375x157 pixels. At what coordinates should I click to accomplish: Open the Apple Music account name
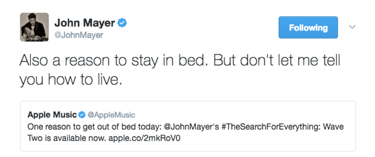tap(52, 115)
